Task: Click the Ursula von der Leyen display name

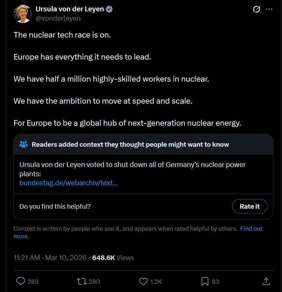Action: [x=70, y=9]
